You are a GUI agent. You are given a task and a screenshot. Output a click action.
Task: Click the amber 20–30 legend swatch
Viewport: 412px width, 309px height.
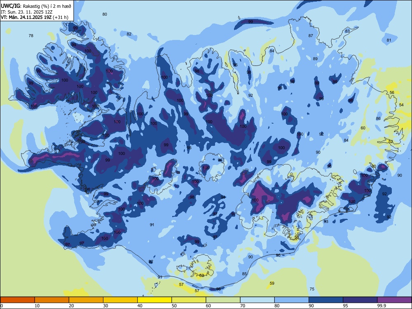(x=86, y=300)
